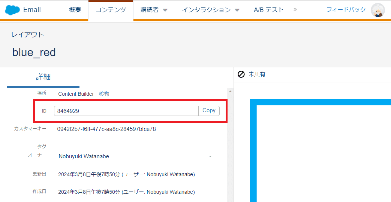Screen dimensions: 391x202
Task: Open the 概要 tab
Action: pos(75,10)
